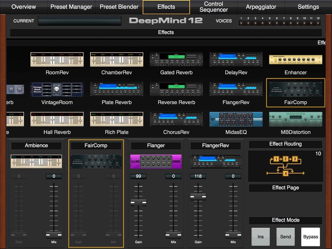
Task: Open the FlangerRev slot effect image
Action: tap(216, 161)
